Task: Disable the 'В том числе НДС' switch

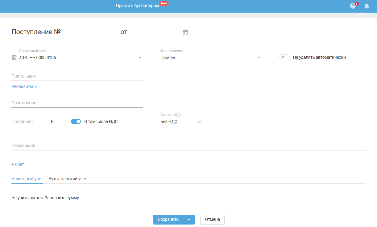Action: [x=76, y=121]
